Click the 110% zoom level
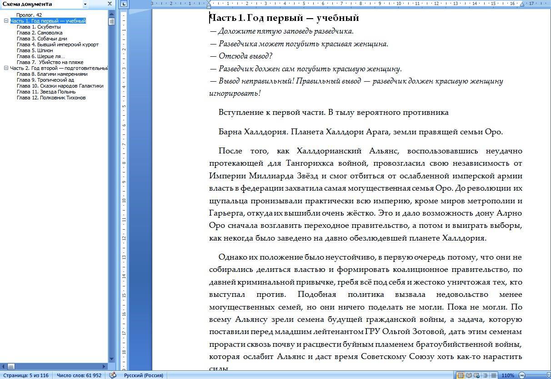This screenshot has width=551, height=379. coord(507,375)
